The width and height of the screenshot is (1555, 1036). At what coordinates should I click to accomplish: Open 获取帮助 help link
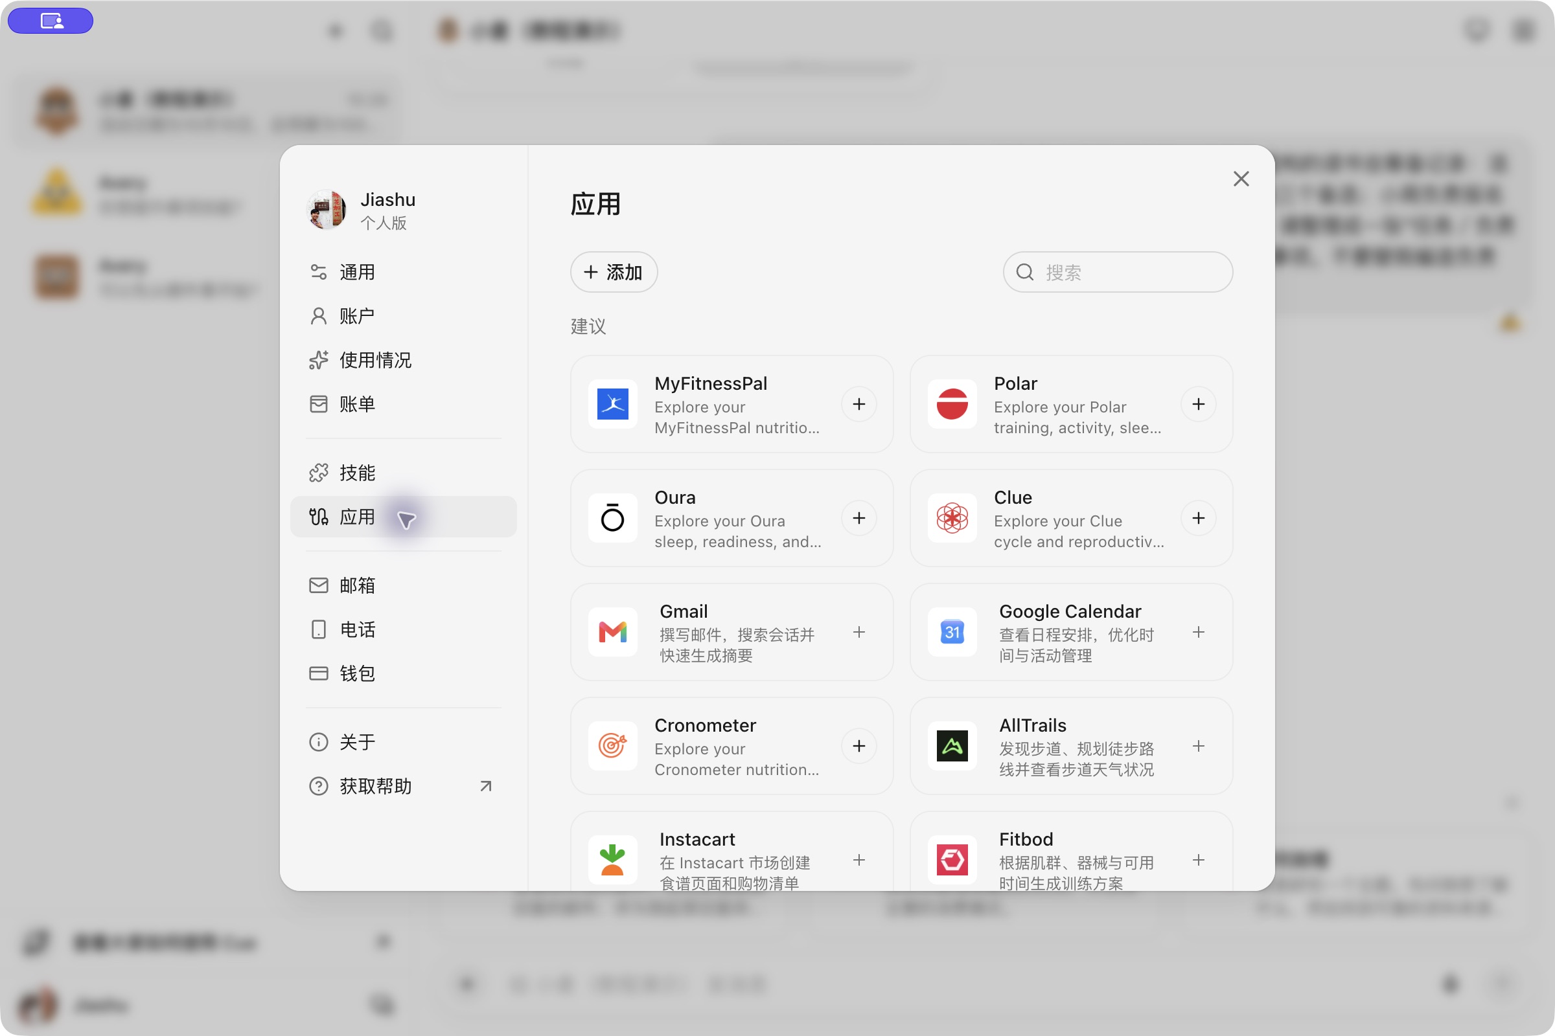(403, 786)
